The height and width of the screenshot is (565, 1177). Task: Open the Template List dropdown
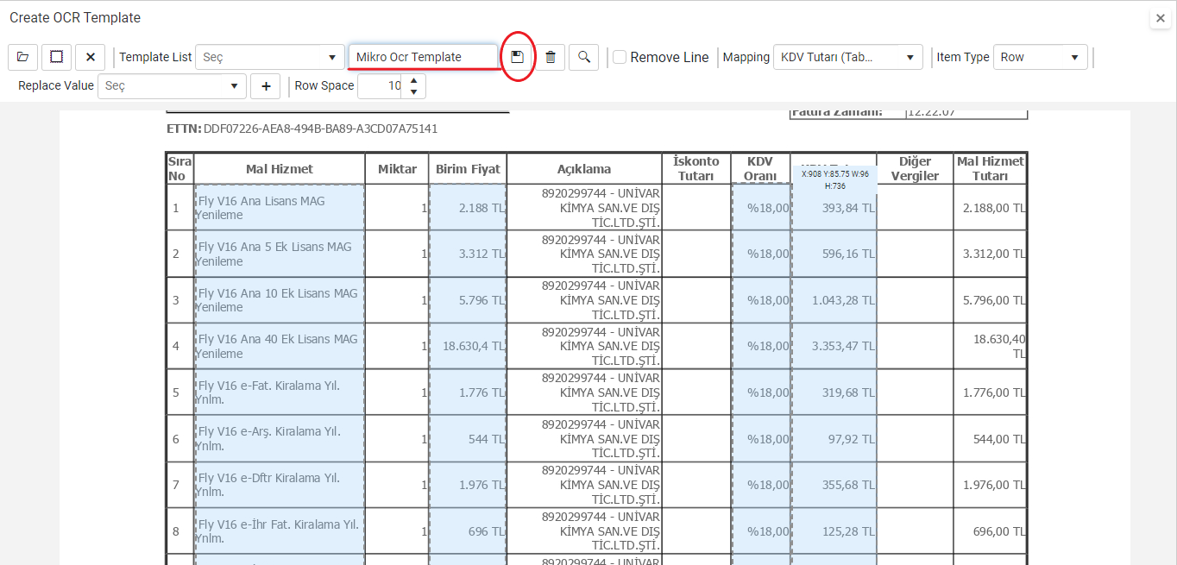(270, 57)
